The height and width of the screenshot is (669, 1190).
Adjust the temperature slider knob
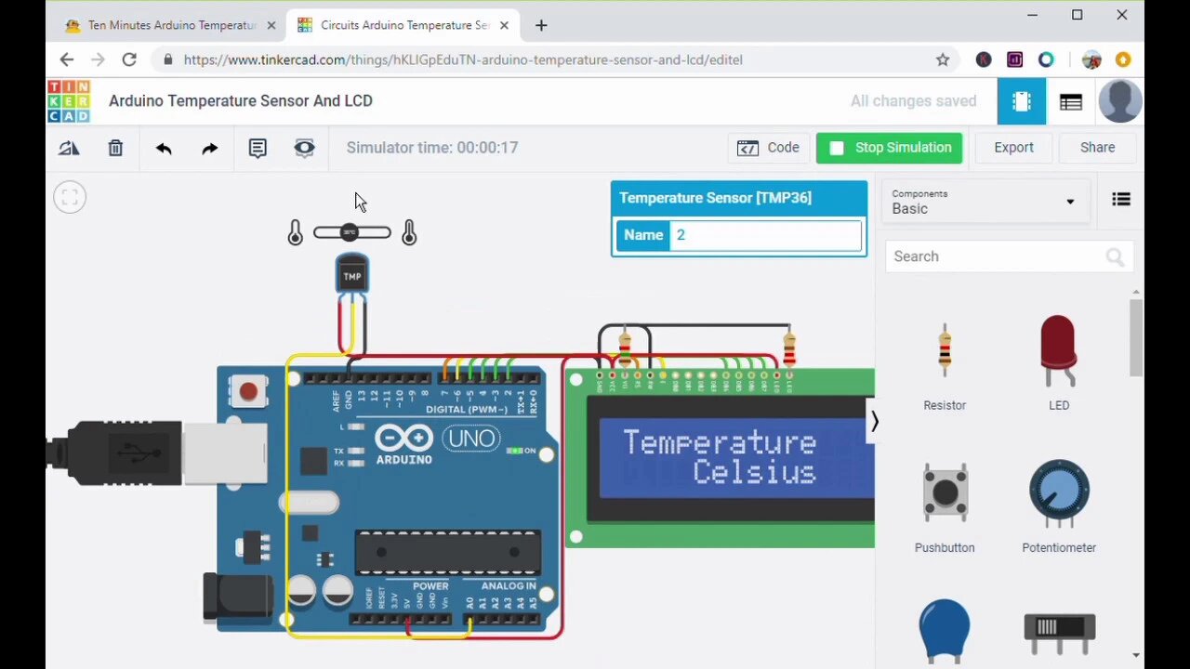point(350,232)
